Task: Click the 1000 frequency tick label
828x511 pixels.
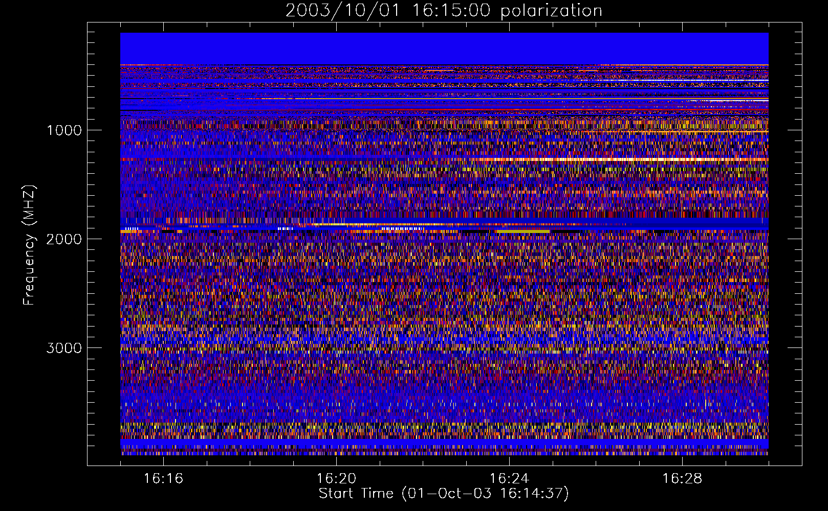Action: click(x=64, y=130)
